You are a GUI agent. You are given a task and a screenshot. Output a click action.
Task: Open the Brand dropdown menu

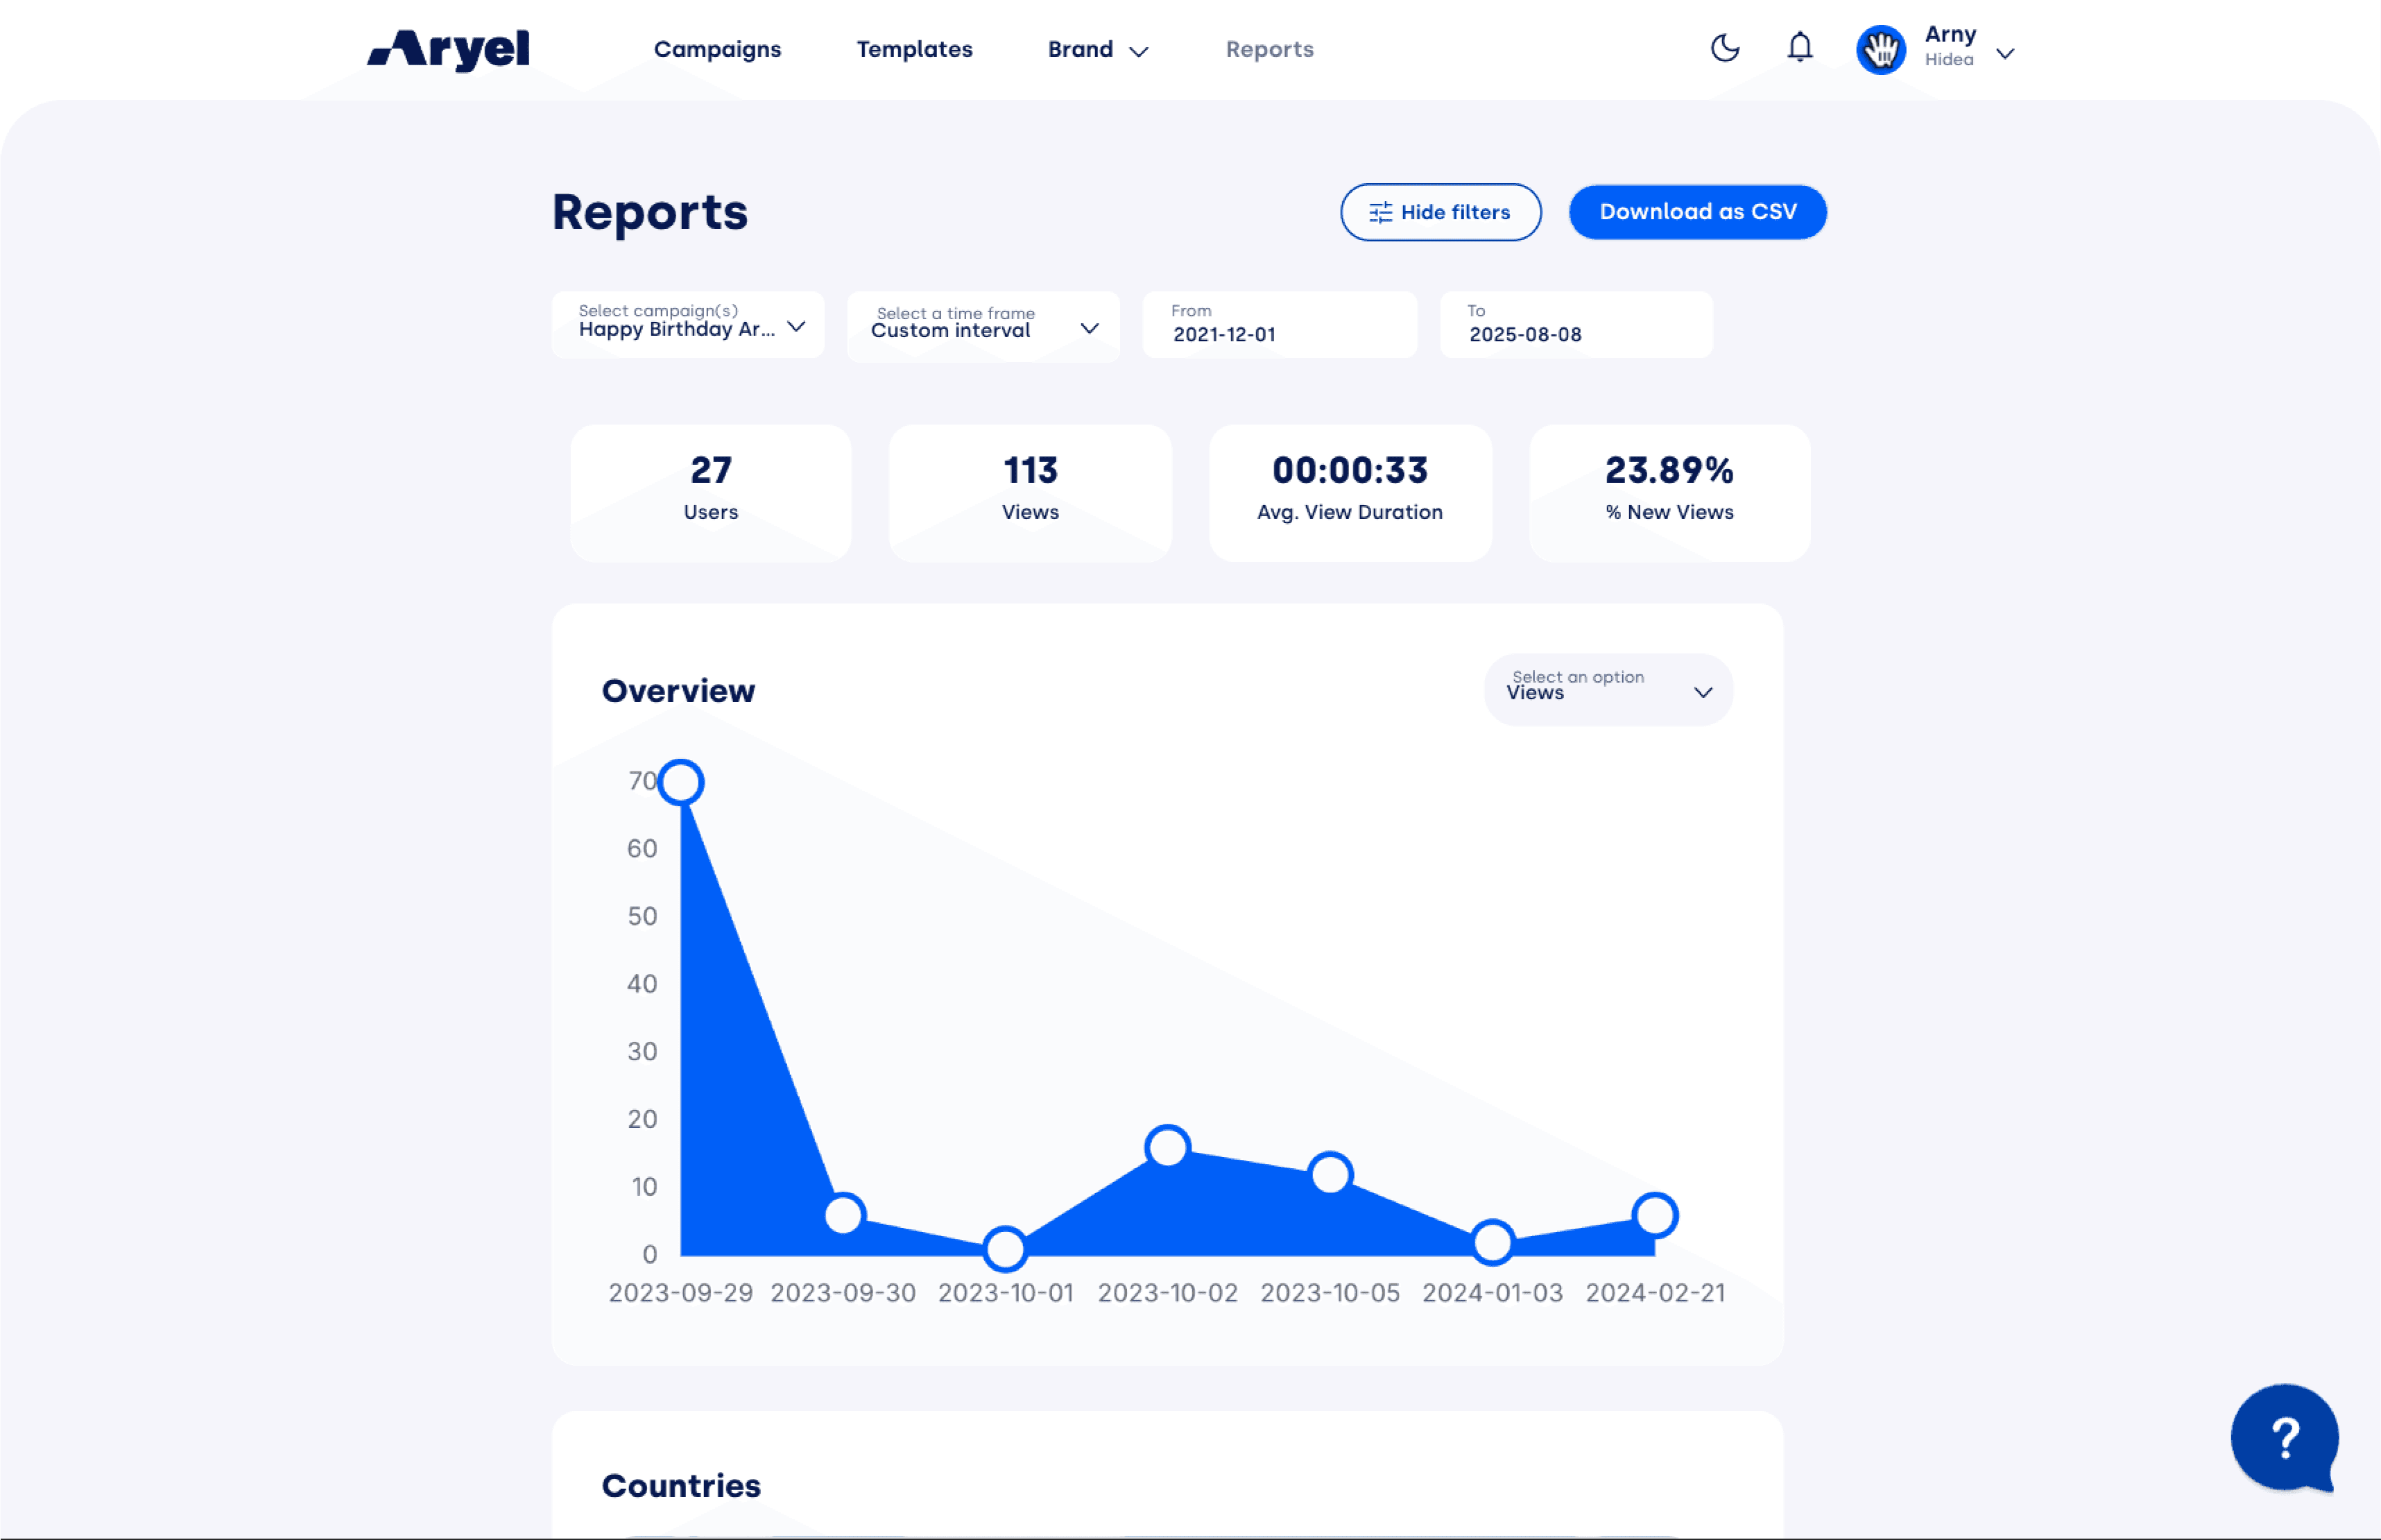1097,49
